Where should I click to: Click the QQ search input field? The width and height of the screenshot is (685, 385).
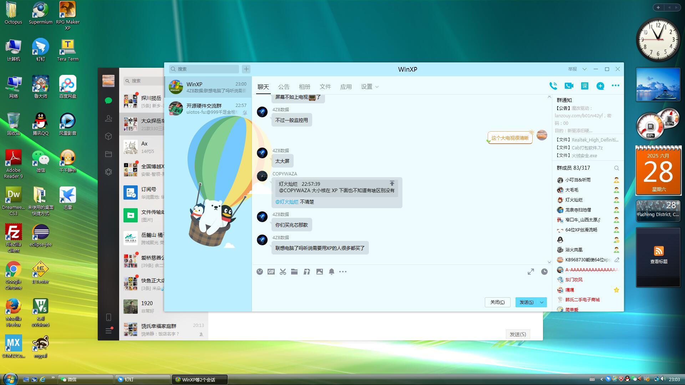tap(204, 69)
